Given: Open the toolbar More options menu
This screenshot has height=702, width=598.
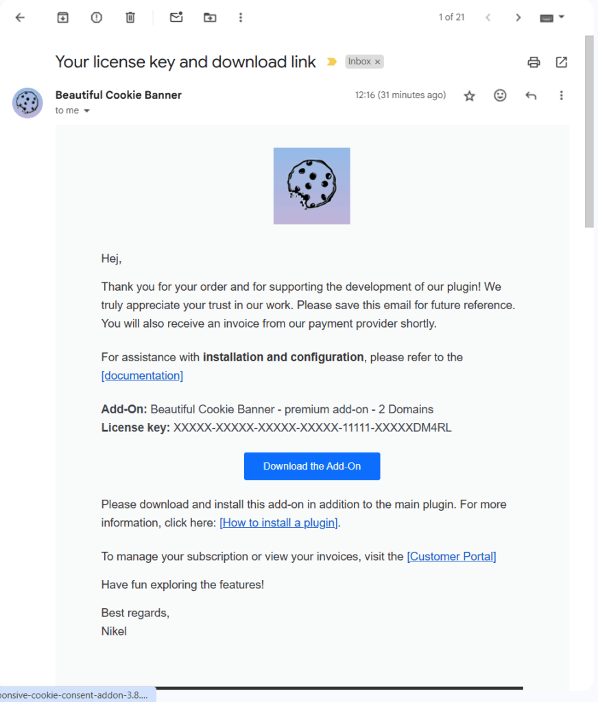Looking at the screenshot, I should (241, 17).
